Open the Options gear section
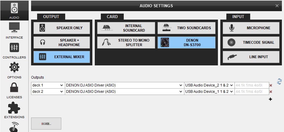284x132 pixels. (14, 70)
